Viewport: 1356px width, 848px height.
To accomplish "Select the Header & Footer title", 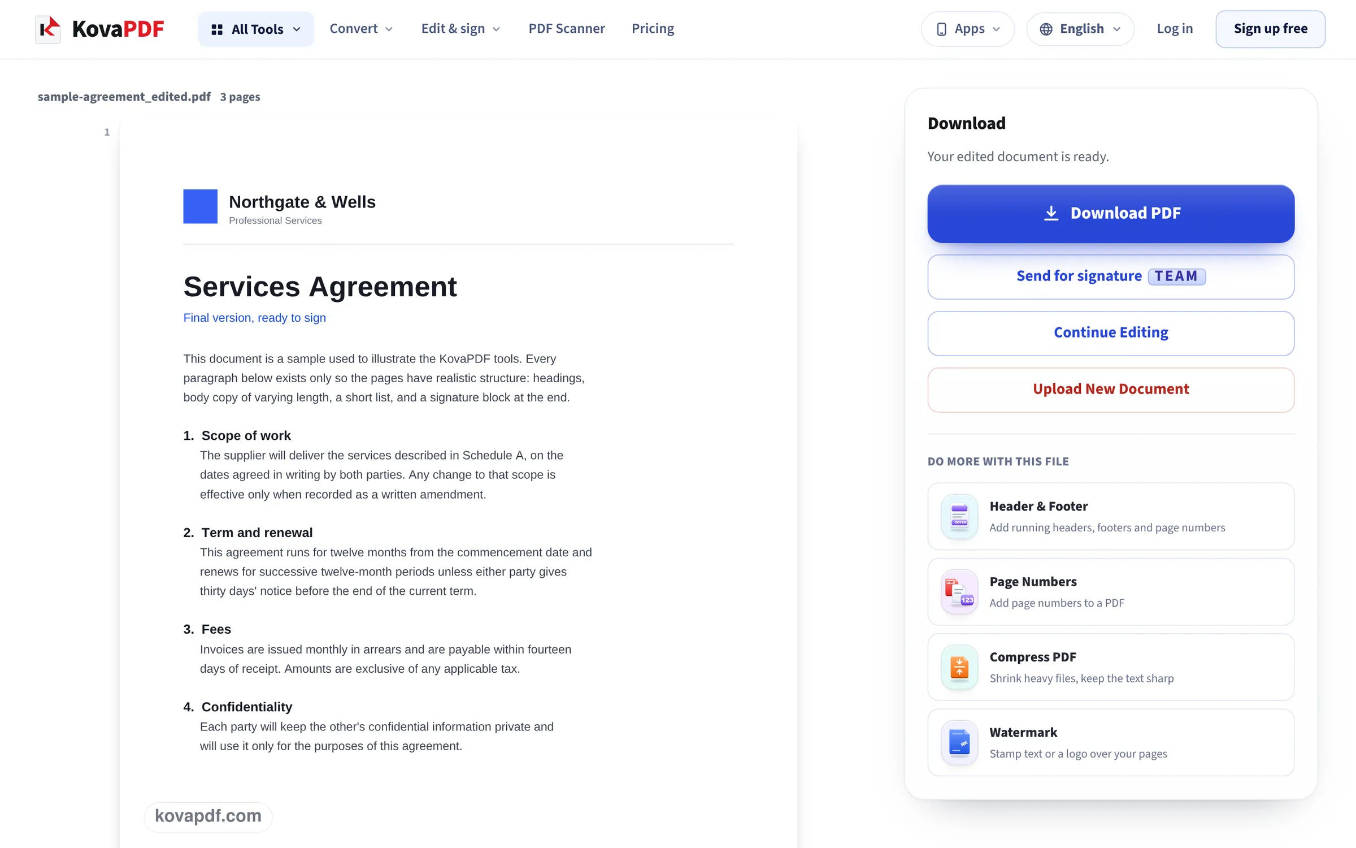I will (1038, 506).
